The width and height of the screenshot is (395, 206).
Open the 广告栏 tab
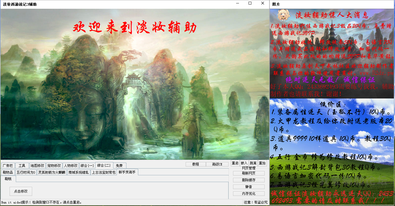point(8,165)
